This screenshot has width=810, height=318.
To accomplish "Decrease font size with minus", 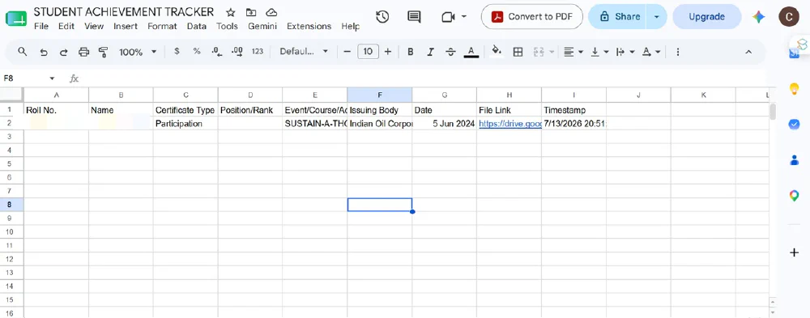I will (347, 52).
